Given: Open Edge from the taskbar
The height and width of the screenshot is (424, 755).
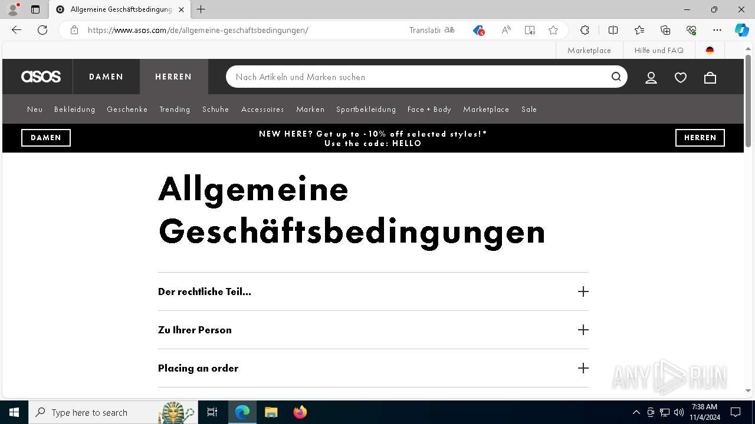Looking at the screenshot, I should point(242,412).
